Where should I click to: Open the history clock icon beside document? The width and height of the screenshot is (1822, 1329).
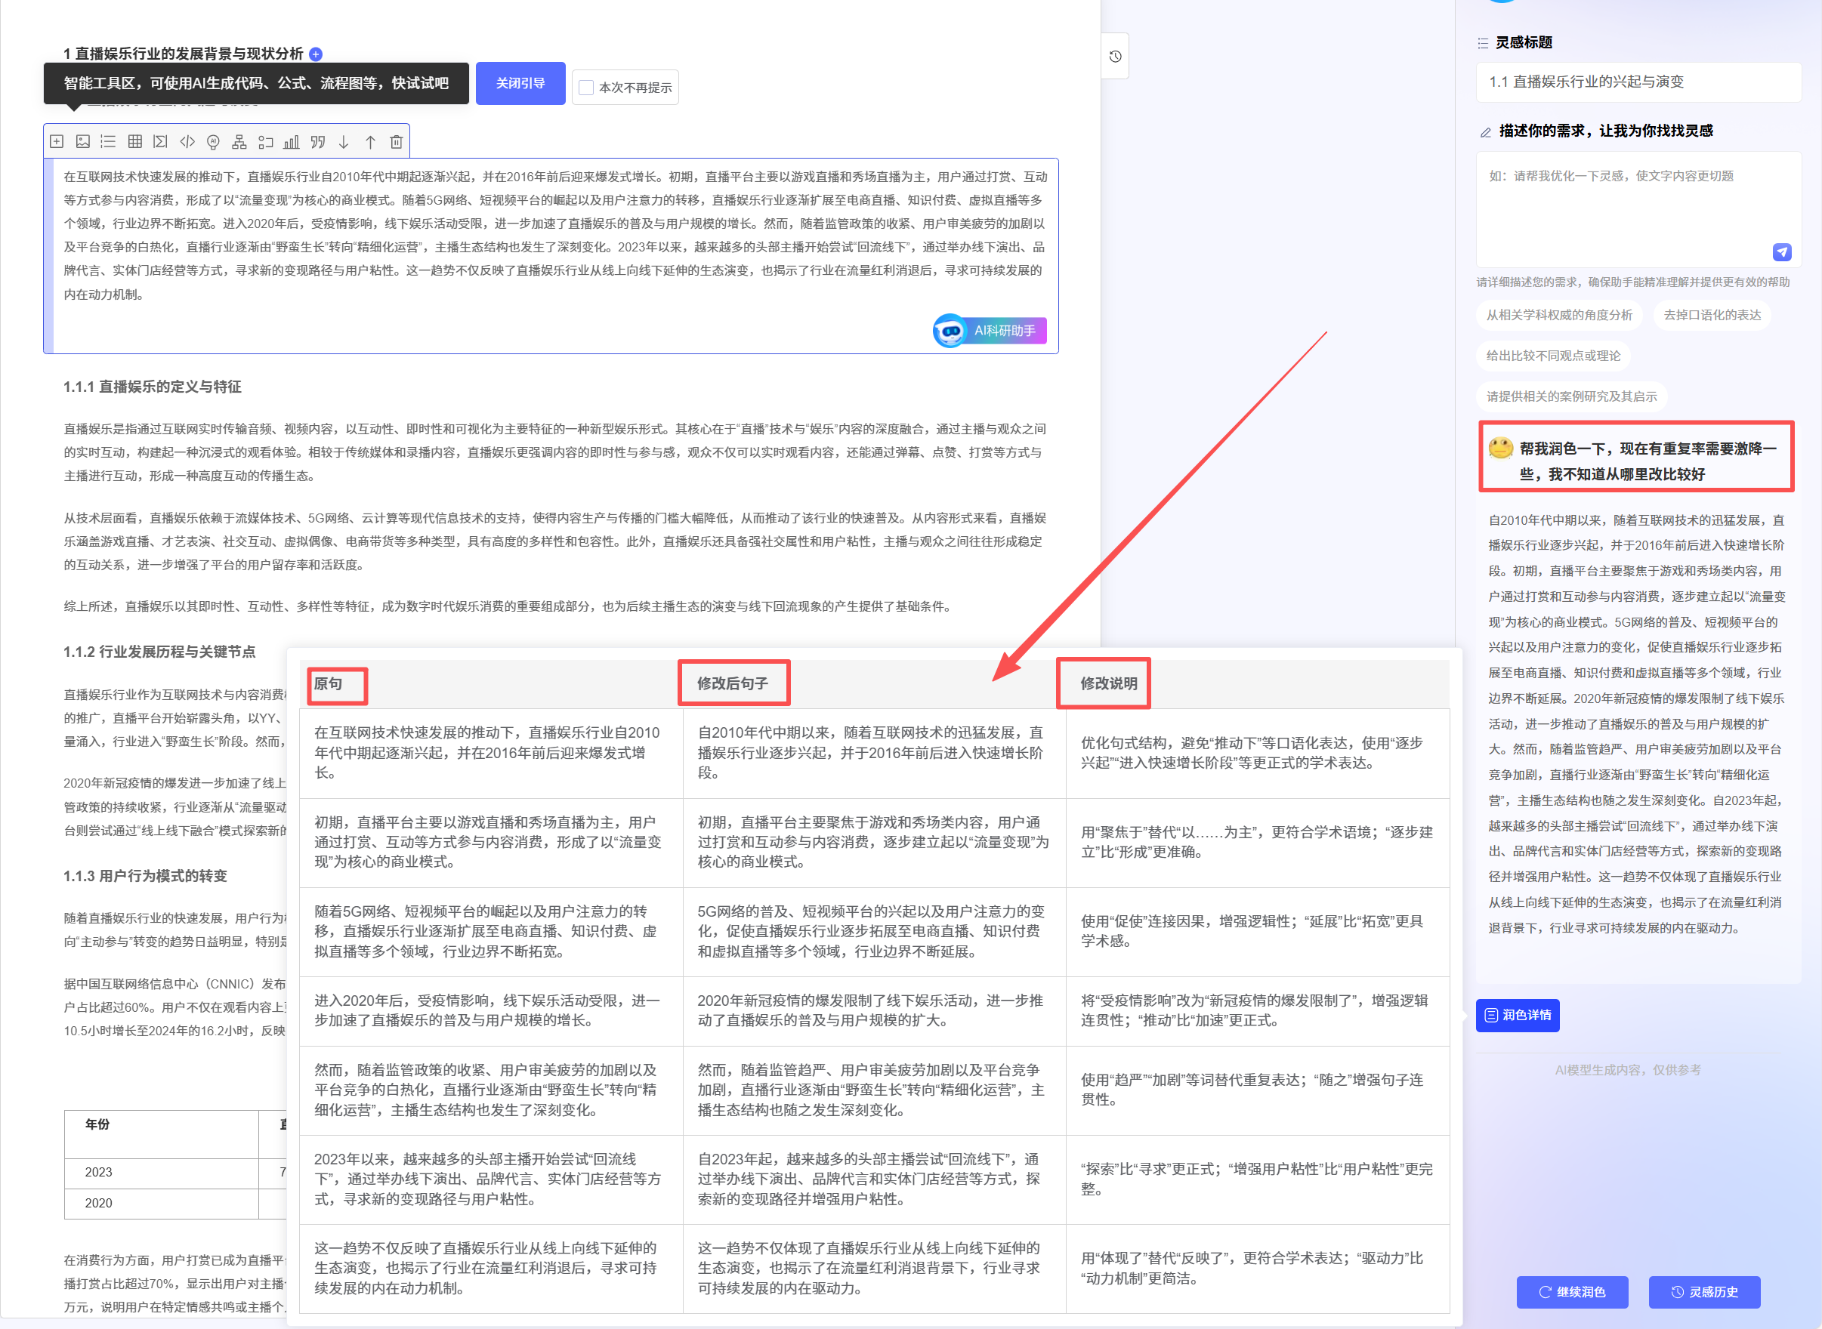click(1115, 57)
